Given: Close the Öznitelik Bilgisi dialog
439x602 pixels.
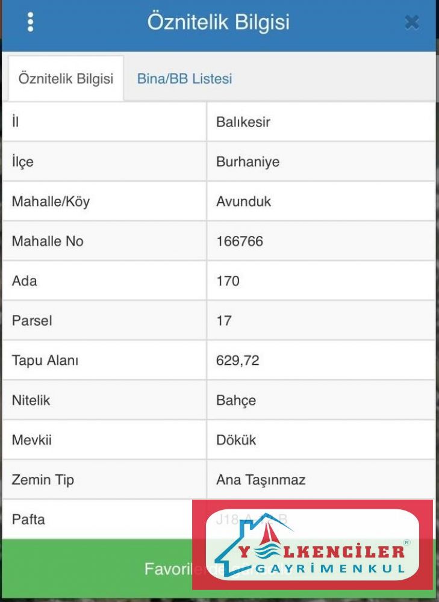Looking at the screenshot, I should 412,23.
